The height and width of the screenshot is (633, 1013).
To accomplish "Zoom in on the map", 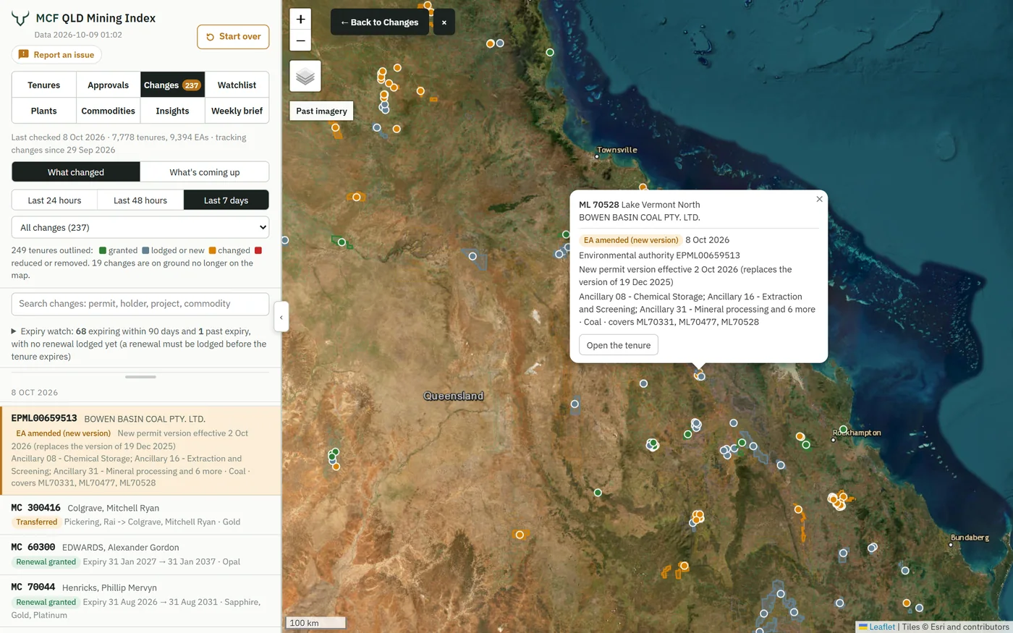I will (300, 20).
